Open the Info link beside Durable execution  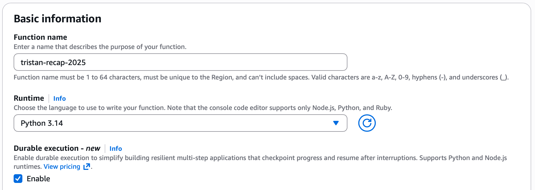click(116, 148)
